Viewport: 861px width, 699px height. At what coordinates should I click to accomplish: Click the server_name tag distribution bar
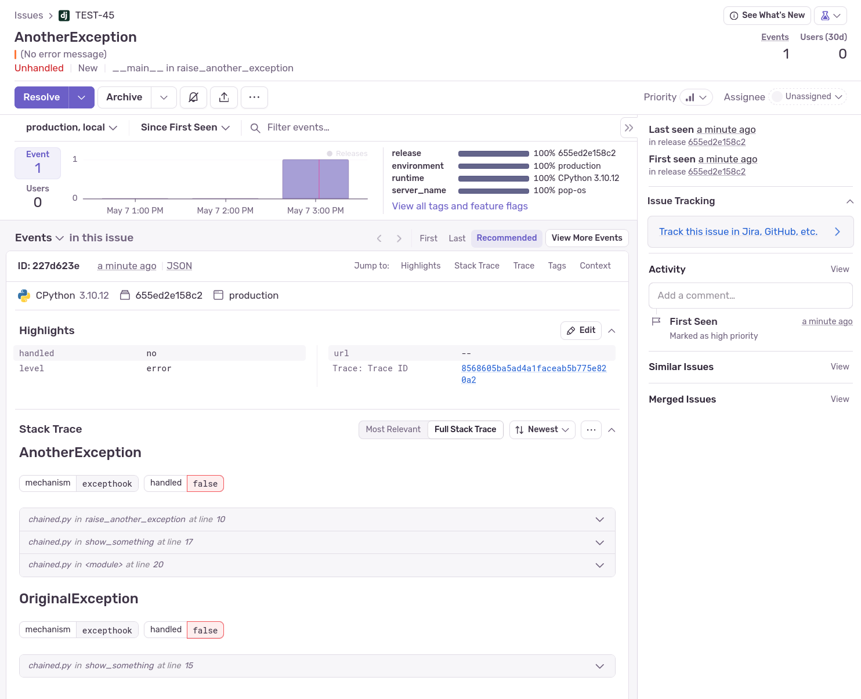[x=494, y=191]
